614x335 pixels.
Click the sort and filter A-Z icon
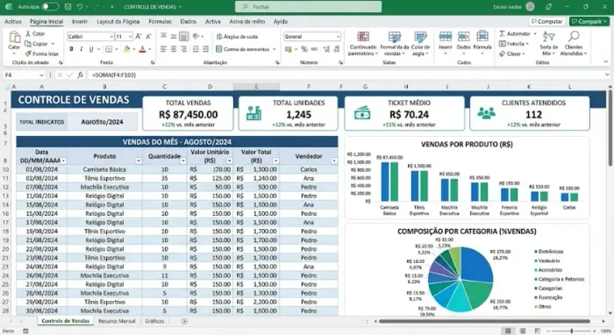coord(548,37)
